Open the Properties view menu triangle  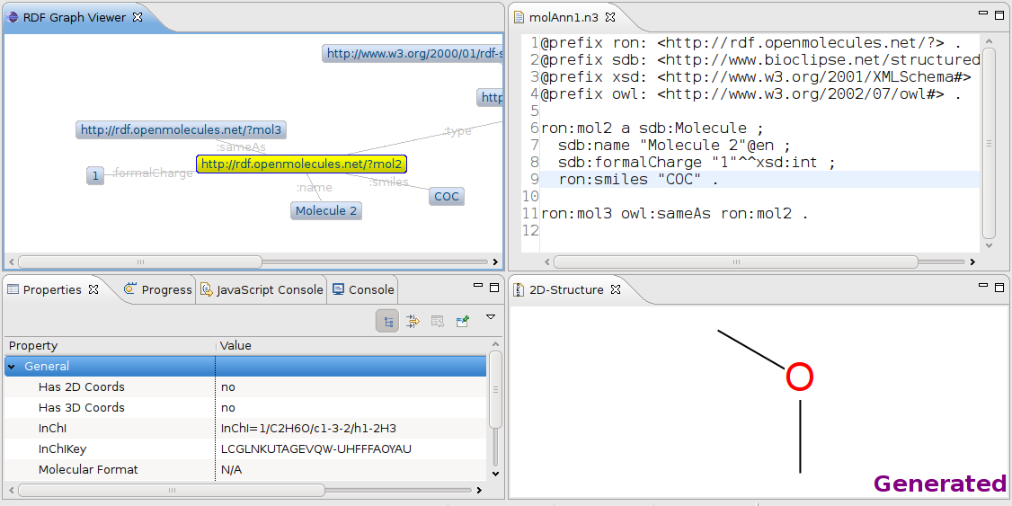[x=491, y=317]
